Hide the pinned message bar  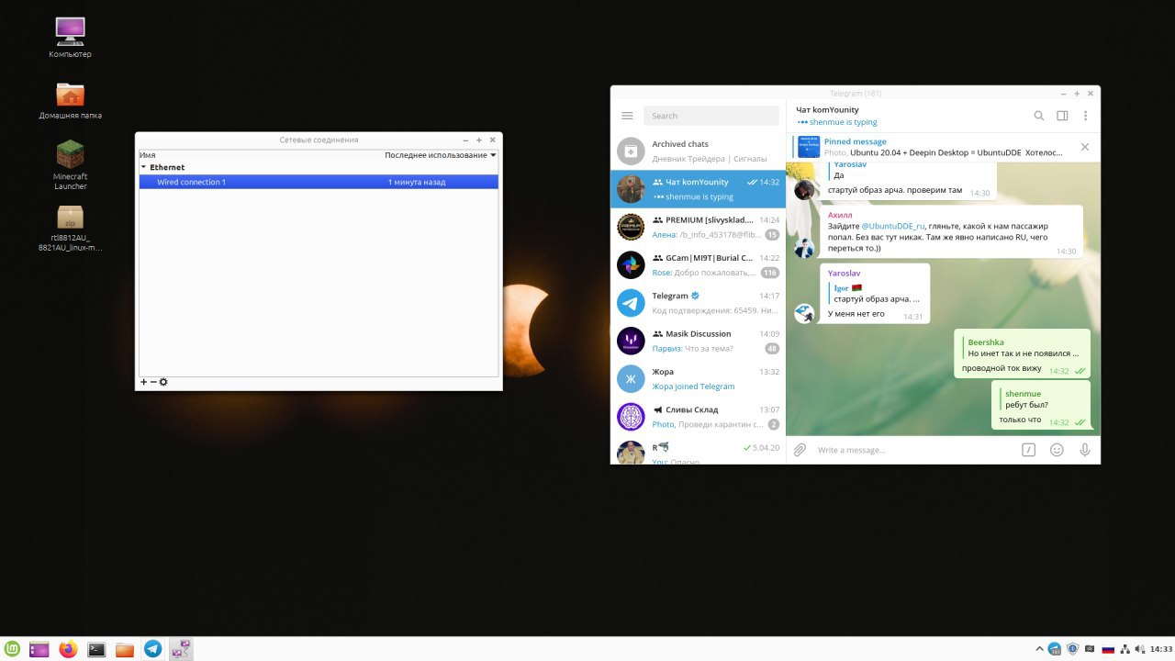coord(1084,147)
